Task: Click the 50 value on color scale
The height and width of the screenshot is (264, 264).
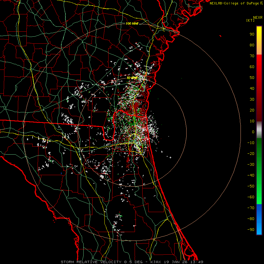Action: click(252, 78)
